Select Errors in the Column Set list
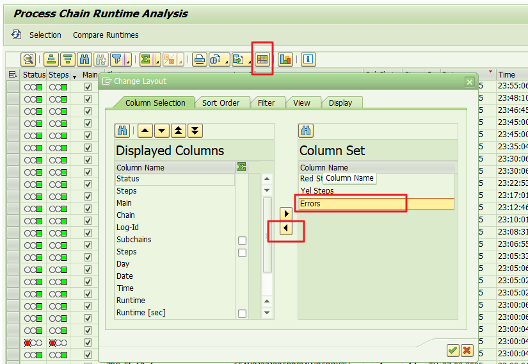Image resolution: width=528 pixels, height=364 pixels. click(376, 204)
